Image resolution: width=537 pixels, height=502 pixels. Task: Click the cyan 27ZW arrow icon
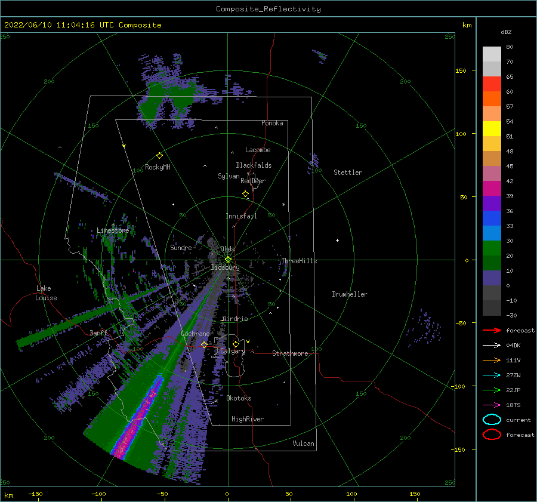click(492, 375)
